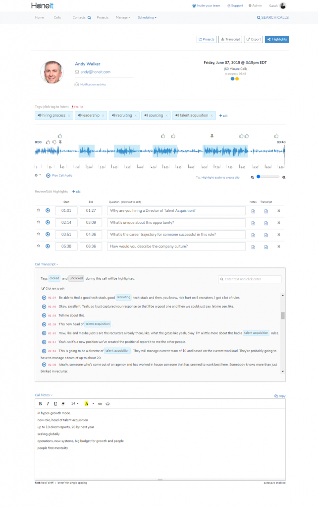318x508 pixels.
Task: Toggle underline in call notes
Action: pos(55,404)
